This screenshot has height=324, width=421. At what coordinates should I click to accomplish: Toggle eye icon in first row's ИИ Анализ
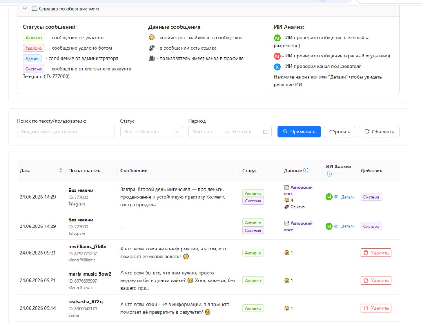click(x=336, y=197)
